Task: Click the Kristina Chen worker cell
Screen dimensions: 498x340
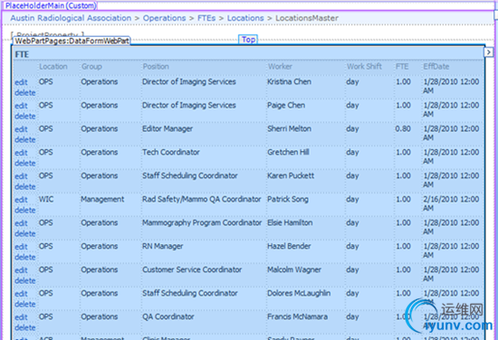Action: (x=289, y=81)
